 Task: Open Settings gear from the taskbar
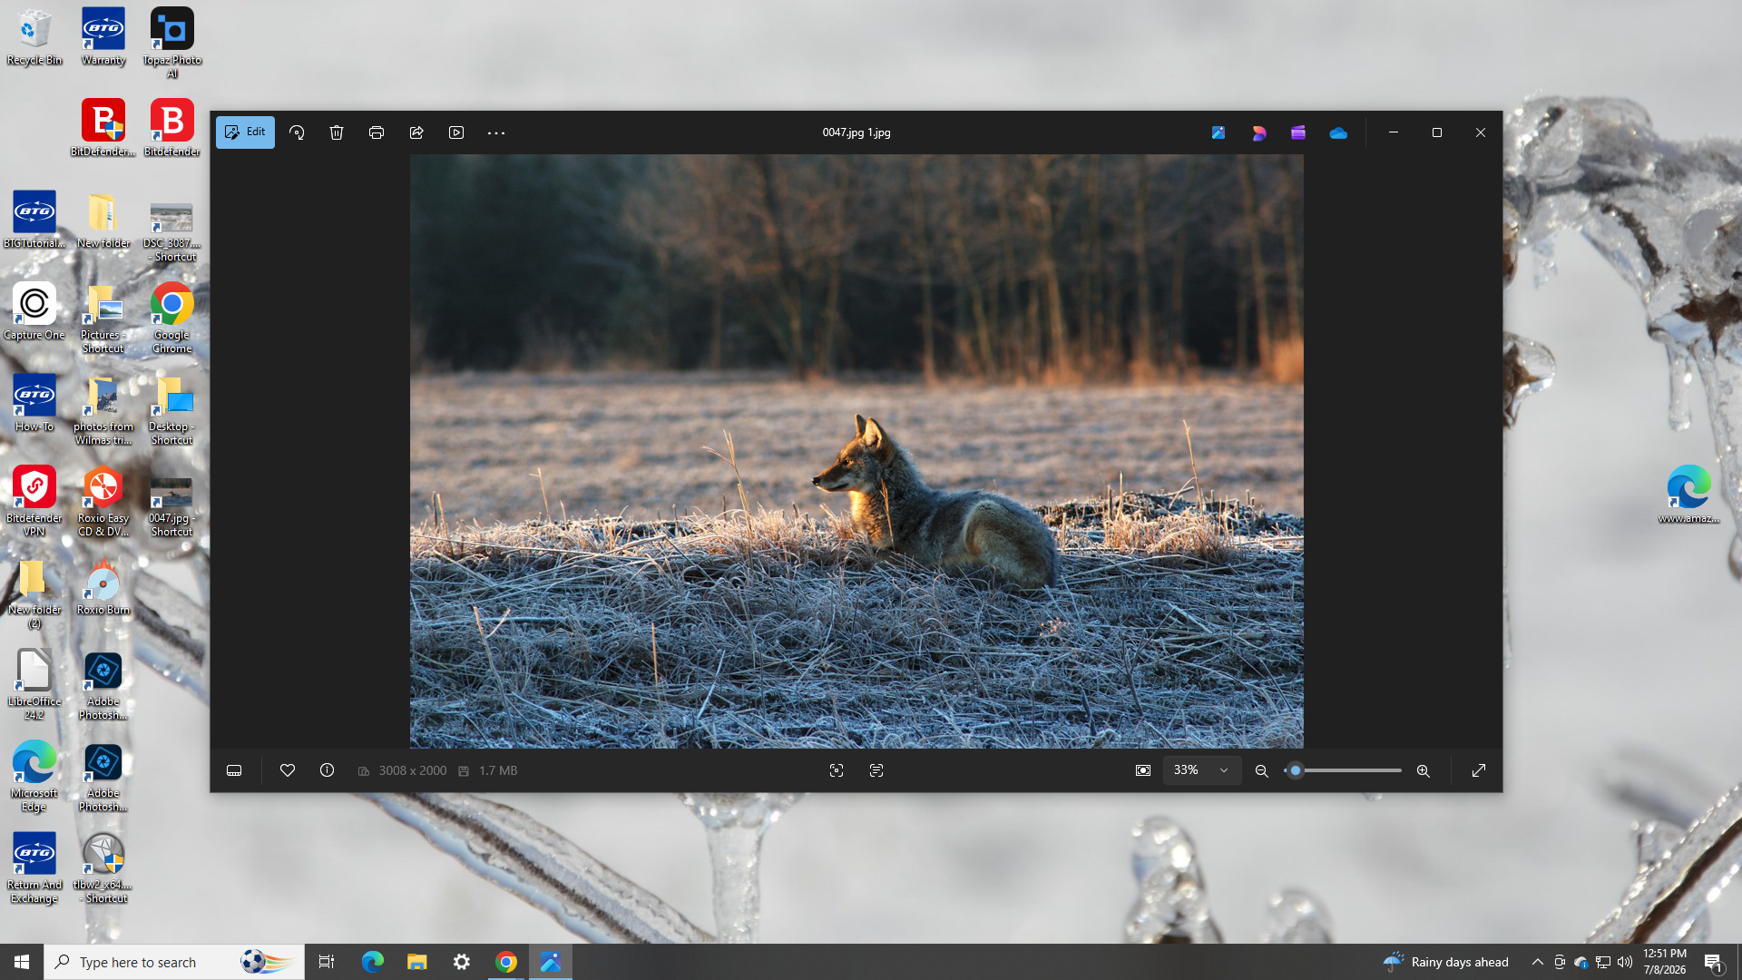[x=462, y=962]
